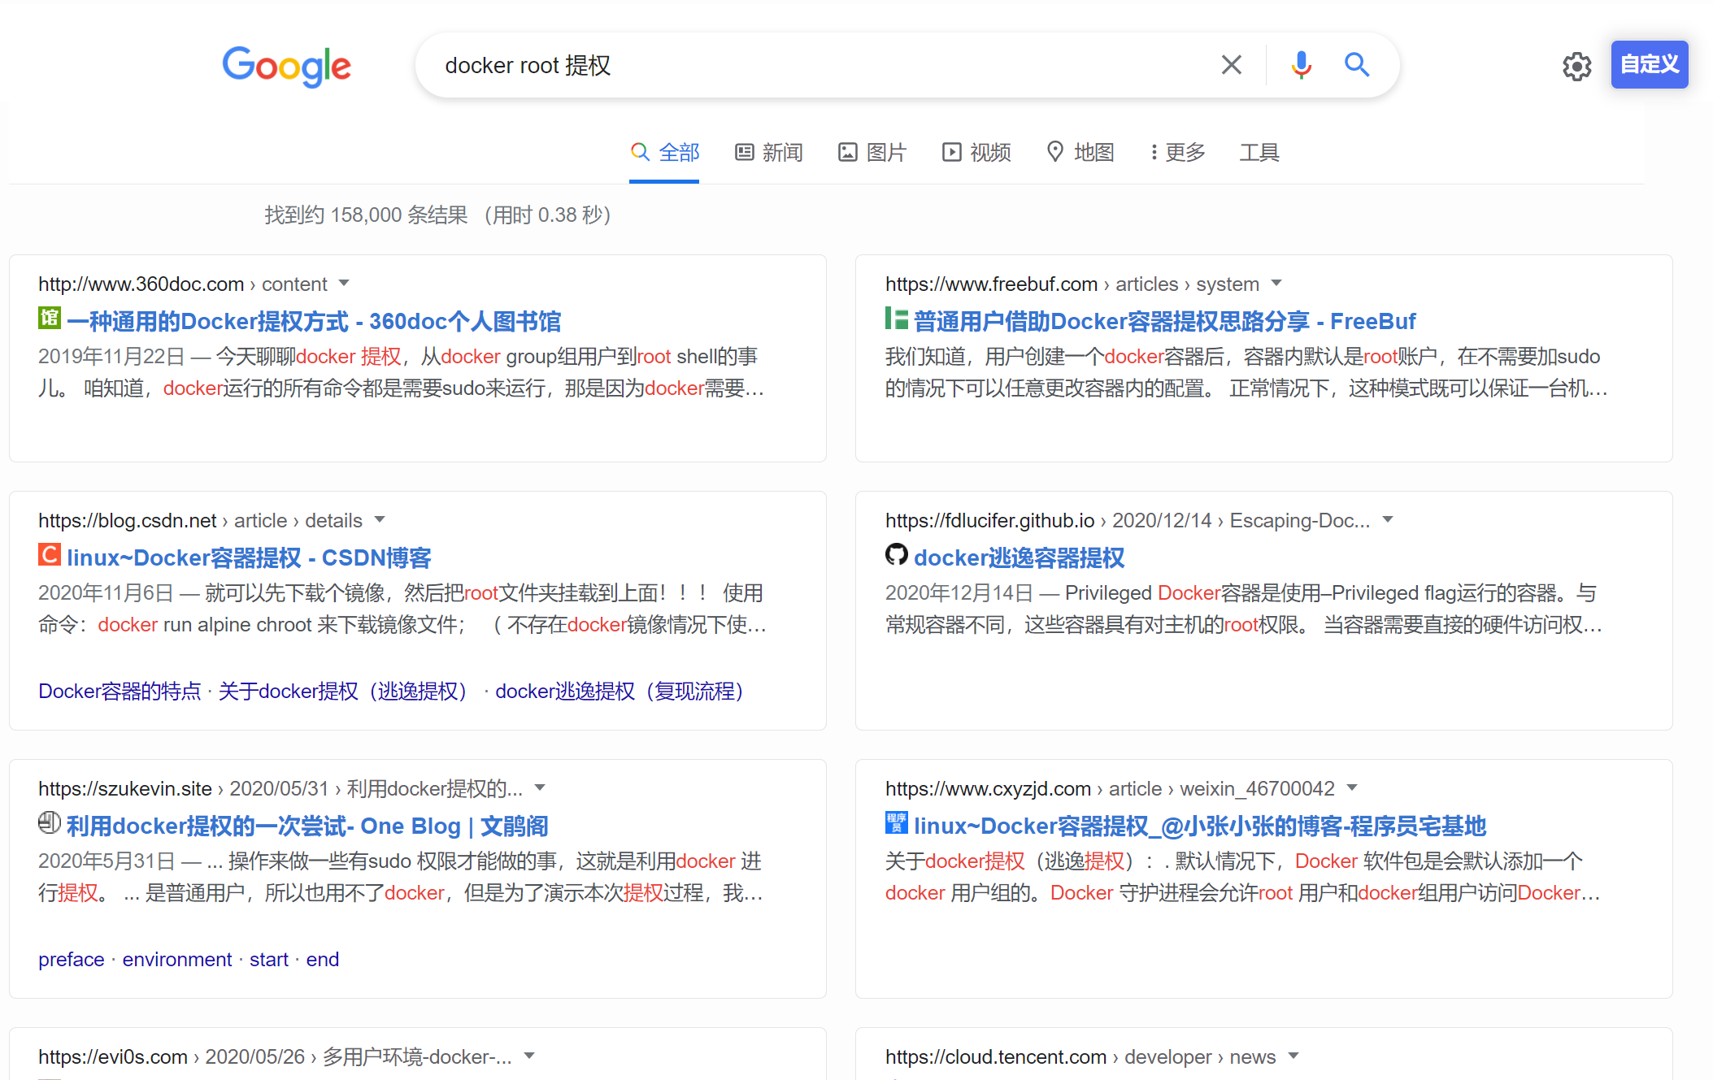Click the https://evi0s.com URL text
The width and height of the screenshot is (1713, 1080).
click(x=113, y=1057)
